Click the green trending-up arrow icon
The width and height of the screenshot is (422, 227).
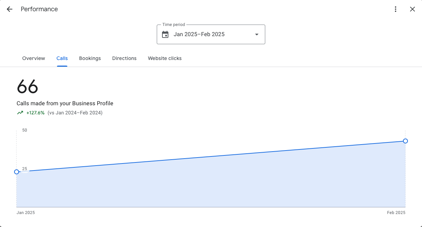pos(20,113)
